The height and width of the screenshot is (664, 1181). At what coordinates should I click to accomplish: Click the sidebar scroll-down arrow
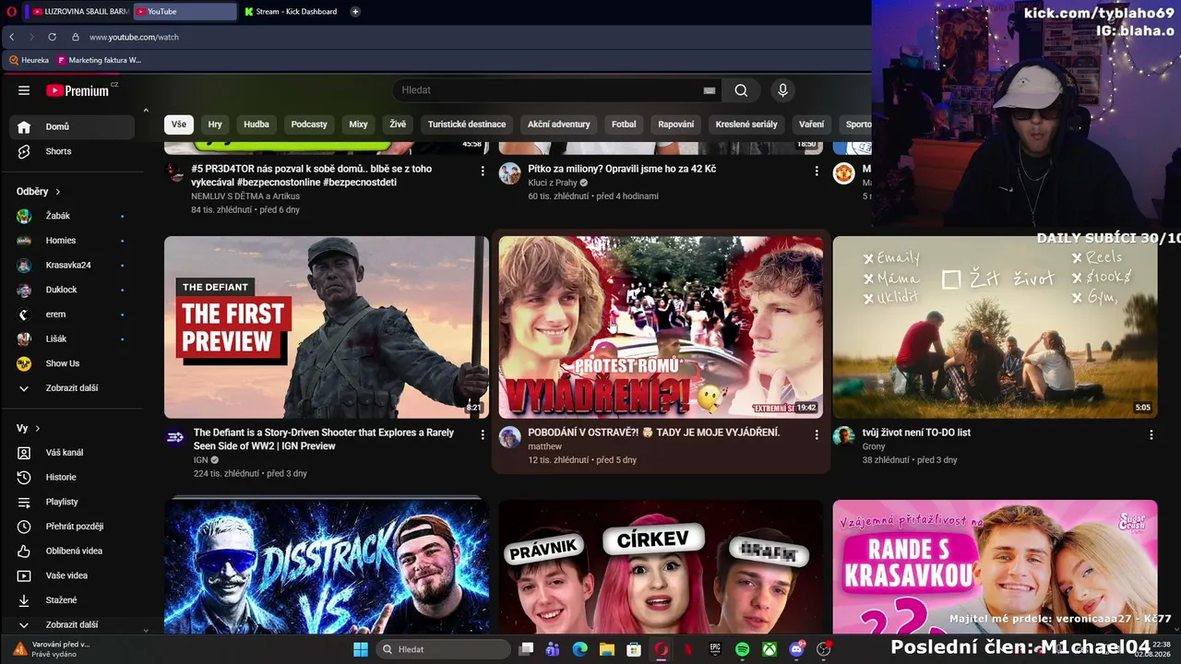(145, 630)
